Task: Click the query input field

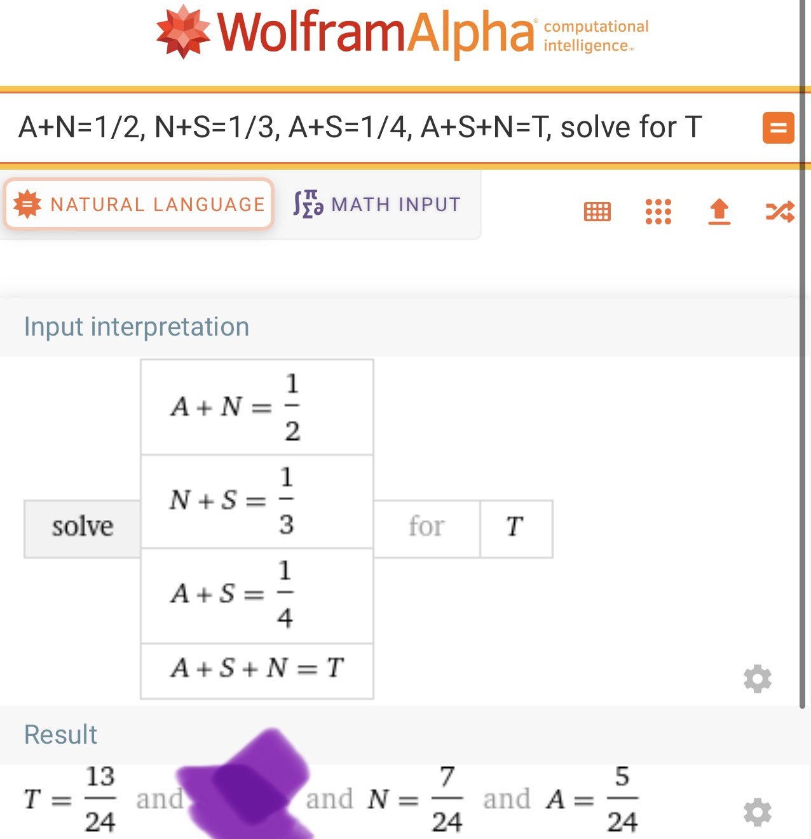Action: (x=381, y=128)
